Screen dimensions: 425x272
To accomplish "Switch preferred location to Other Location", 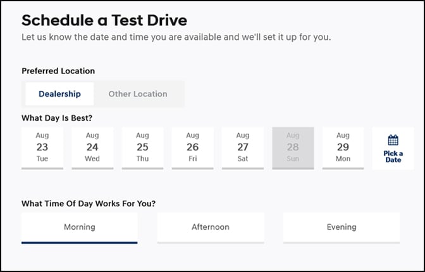I will pyautogui.click(x=138, y=94).
